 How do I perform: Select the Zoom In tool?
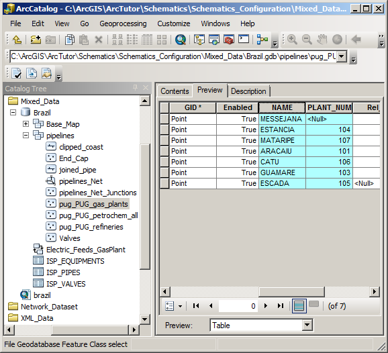click(292, 40)
